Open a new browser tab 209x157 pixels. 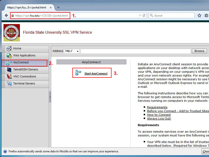tap(58, 7)
